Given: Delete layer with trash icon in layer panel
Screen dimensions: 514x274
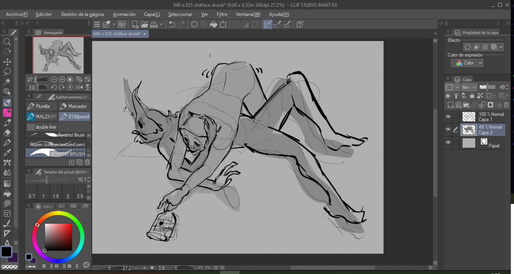Looking at the screenshot, I should click(x=506, y=105).
